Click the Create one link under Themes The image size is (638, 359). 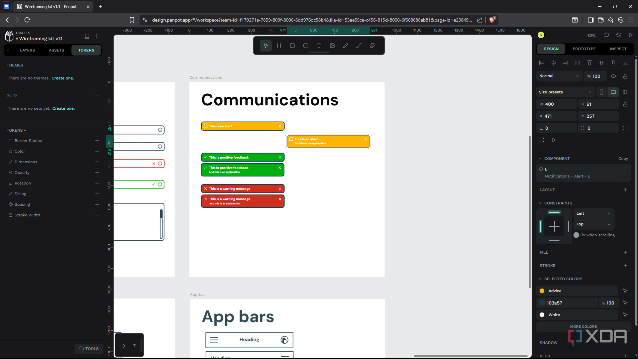[x=62, y=78]
